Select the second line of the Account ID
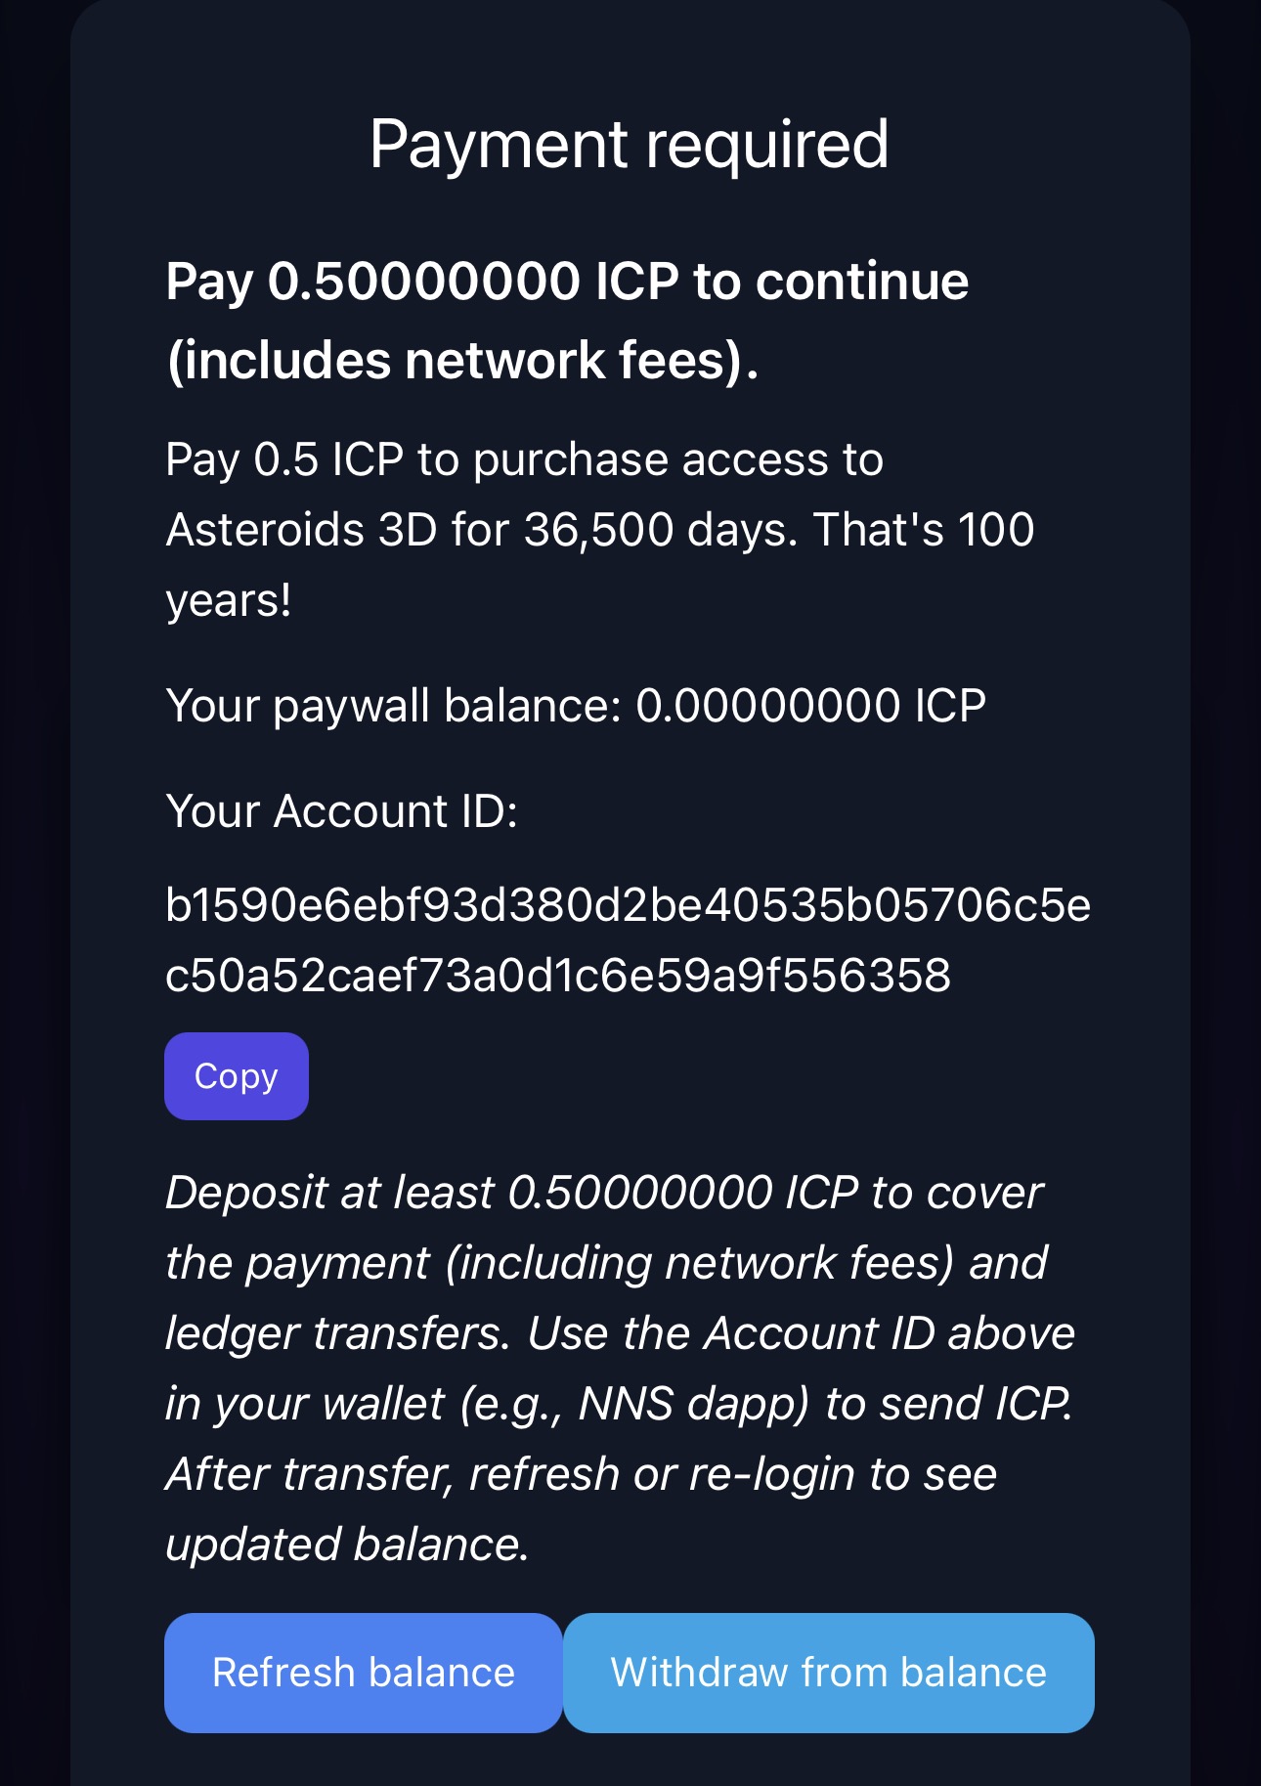1261x1786 pixels. coord(557,971)
